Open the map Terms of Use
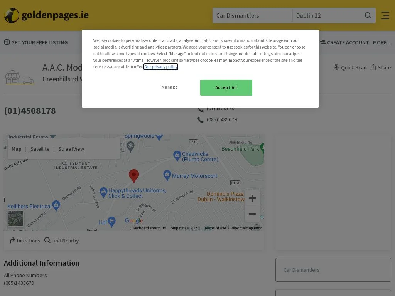Image resolution: width=395 pixels, height=296 pixels. [x=215, y=228]
